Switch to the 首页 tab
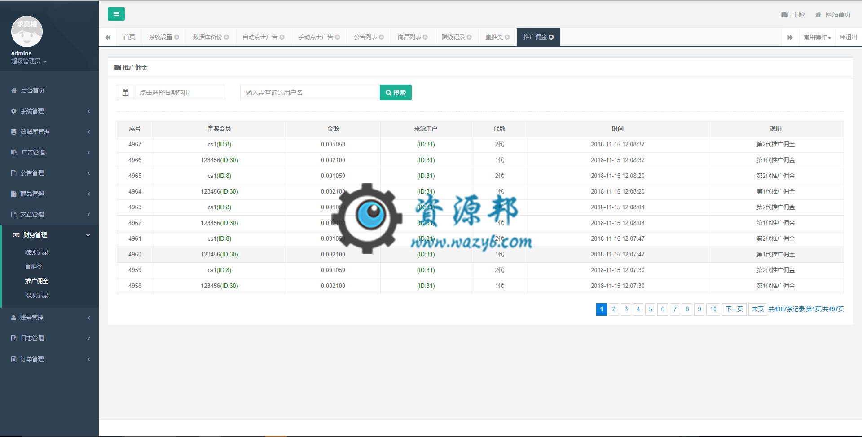Screen dimensions: 862x437 pyautogui.click(x=129, y=37)
